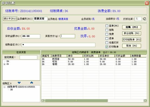The image size is (150, 107).
Task: Uncheck the 打印账单 checkbox
Action: [x=107, y=47]
